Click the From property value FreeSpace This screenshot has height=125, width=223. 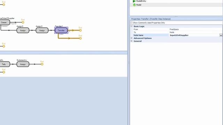click(x=174, y=29)
